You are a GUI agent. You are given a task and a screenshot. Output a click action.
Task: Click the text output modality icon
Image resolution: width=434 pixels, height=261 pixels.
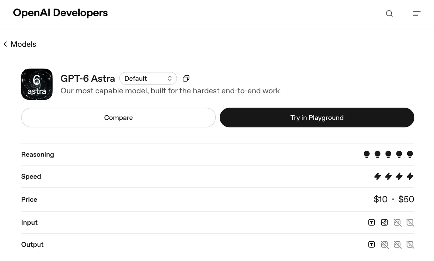pos(372,244)
